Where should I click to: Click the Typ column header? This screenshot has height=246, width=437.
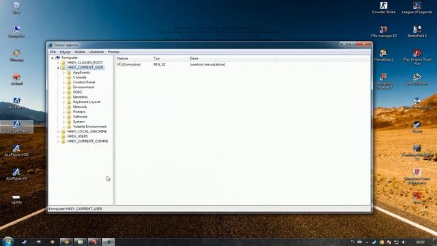pyautogui.click(x=170, y=59)
